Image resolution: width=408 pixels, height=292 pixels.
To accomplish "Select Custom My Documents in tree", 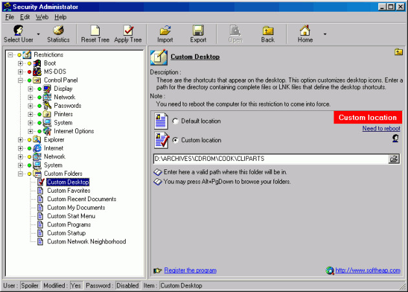I will 76,208.
